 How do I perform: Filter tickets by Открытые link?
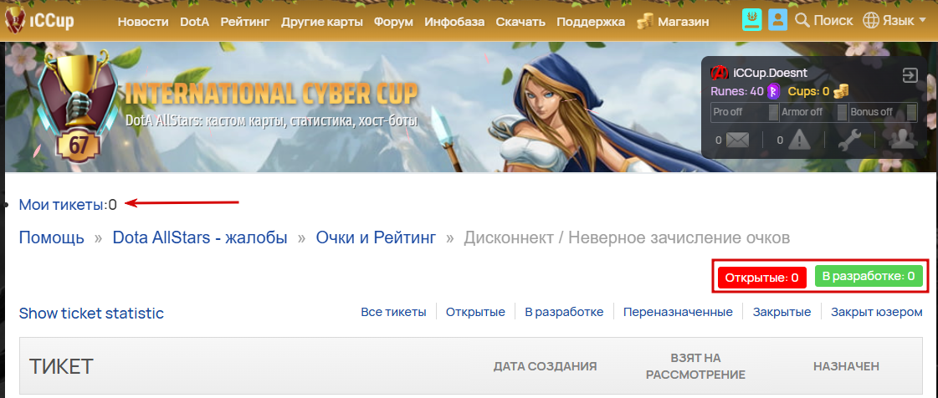click(475, 312)
